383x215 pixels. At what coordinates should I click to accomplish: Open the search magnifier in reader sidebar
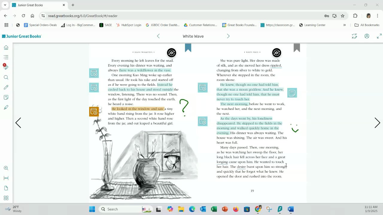tap(6, 77)
